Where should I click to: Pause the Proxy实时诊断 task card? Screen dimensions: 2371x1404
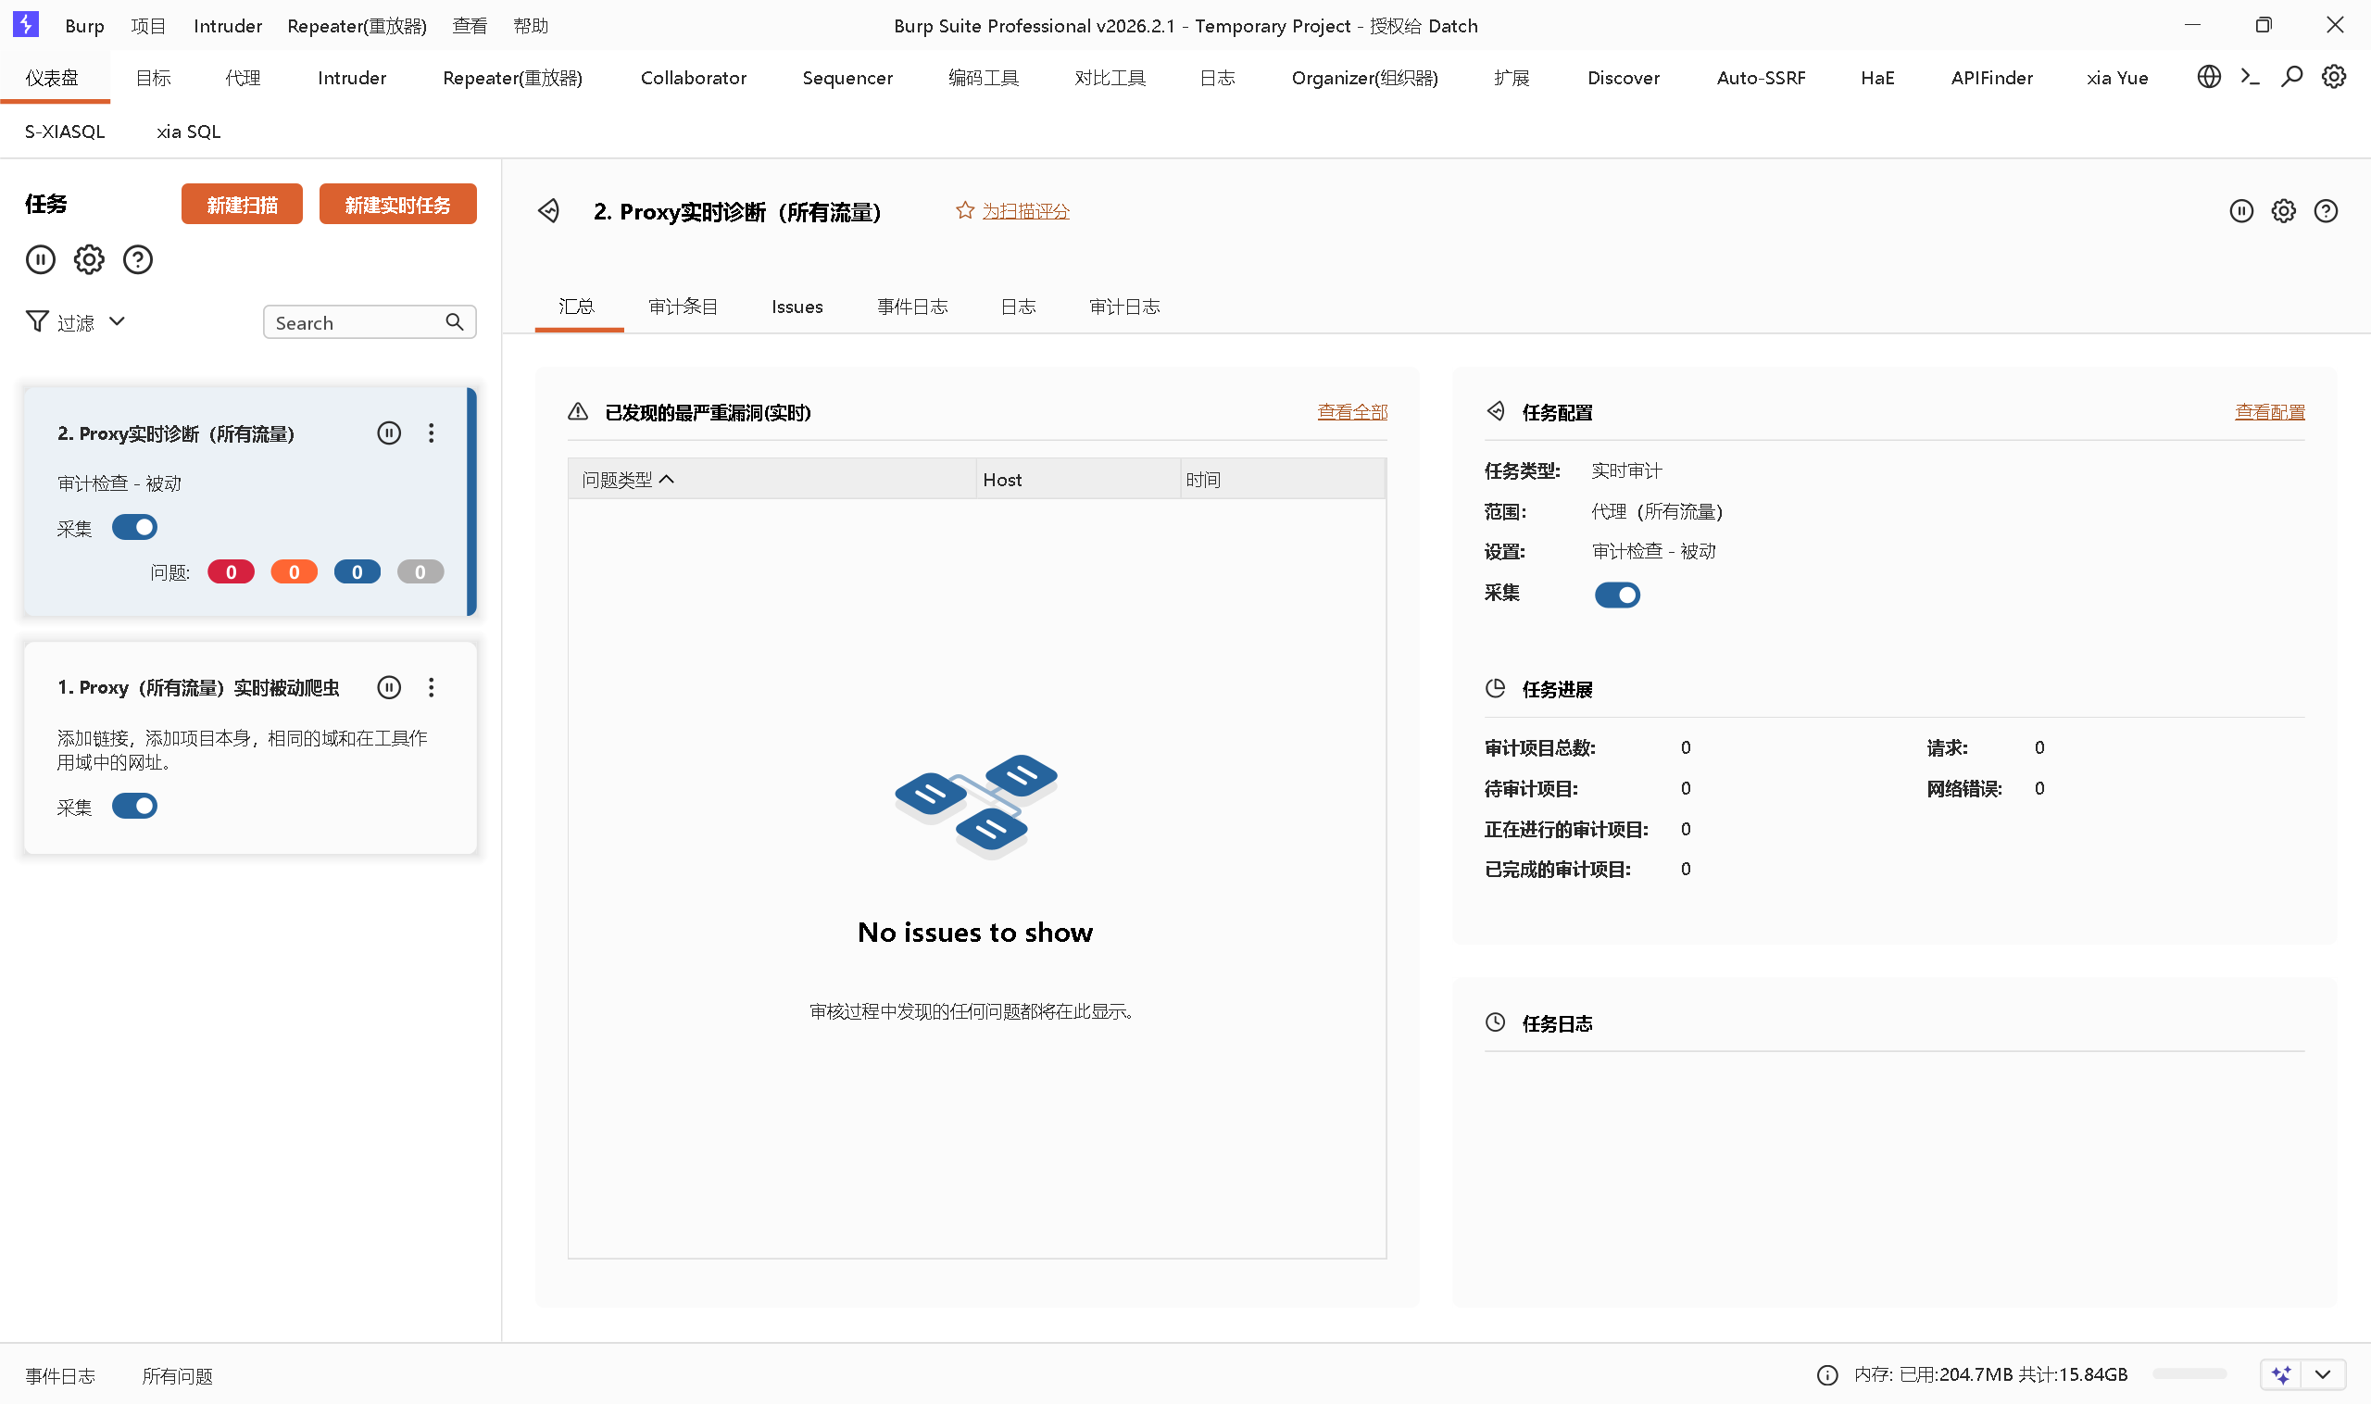[x=389, y=433]
